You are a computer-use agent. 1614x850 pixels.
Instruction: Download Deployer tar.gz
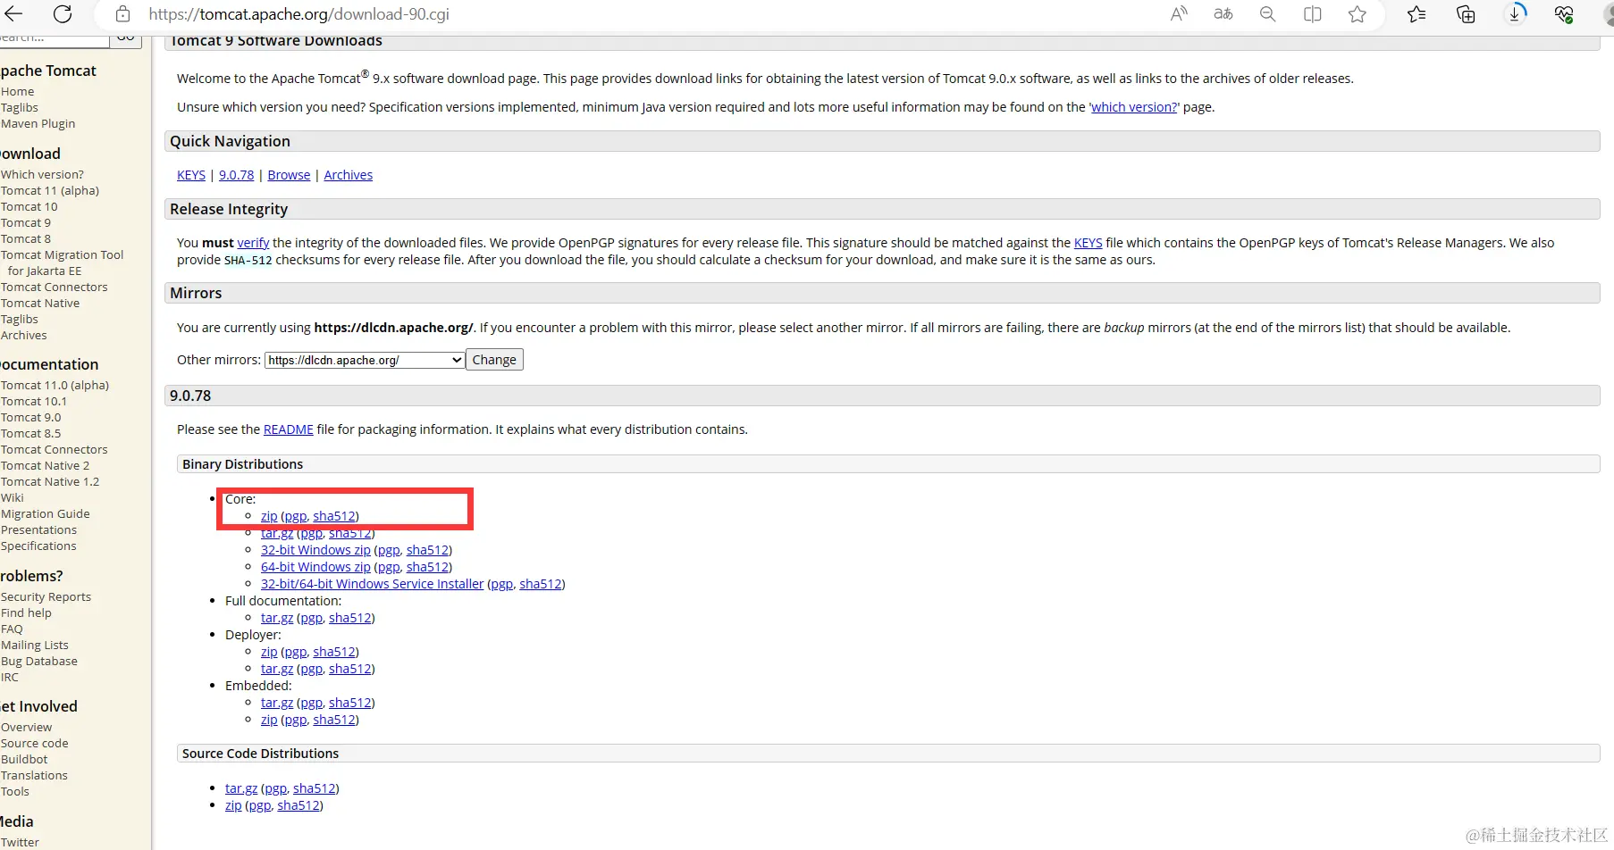(277, 669)
